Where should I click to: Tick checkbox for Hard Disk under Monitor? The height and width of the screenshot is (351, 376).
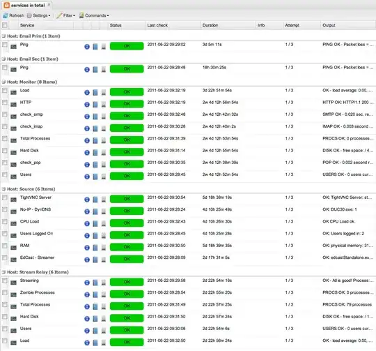tap(5, 151)
